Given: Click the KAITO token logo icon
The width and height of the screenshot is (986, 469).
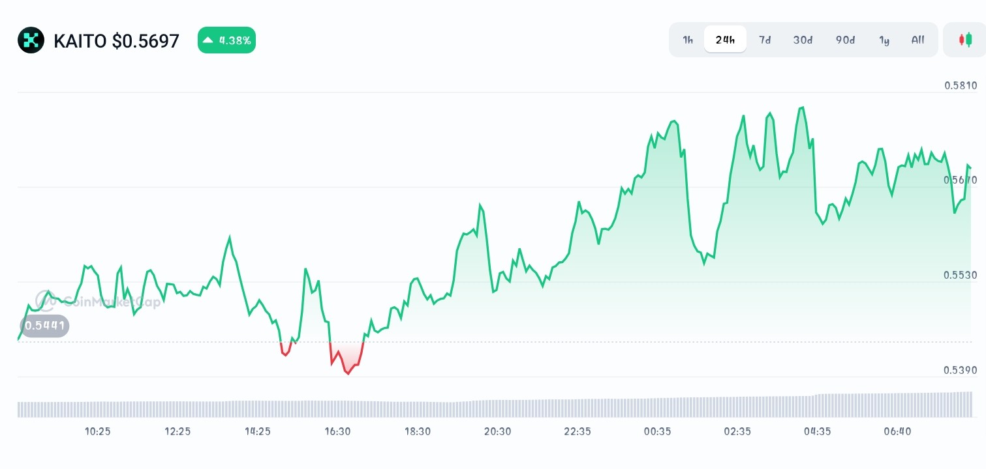Looking at the screenshot, I should 31,40.
